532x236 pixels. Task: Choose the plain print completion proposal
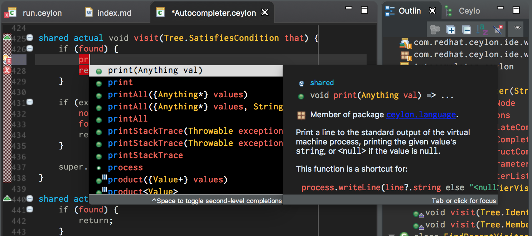coord(186,83)
